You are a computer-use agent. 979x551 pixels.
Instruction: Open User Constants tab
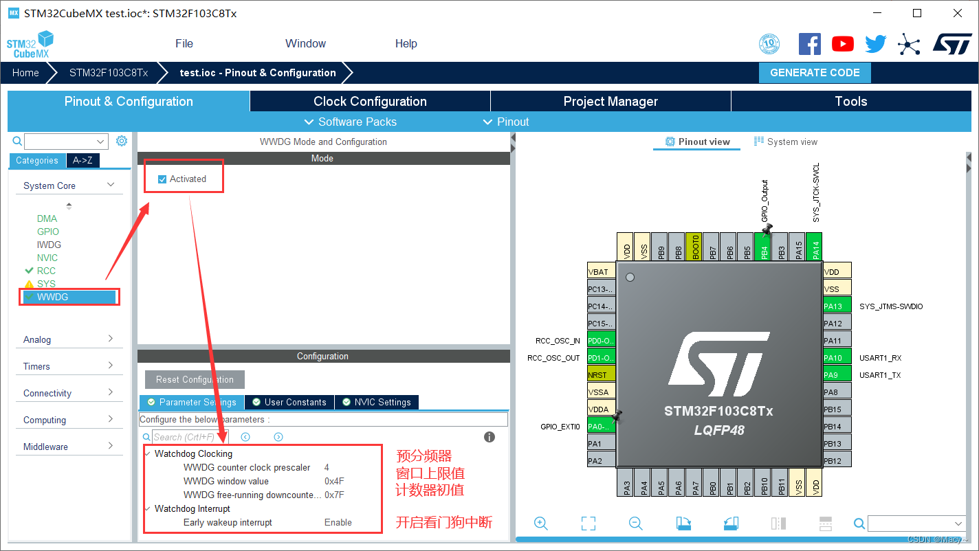pyautogui.click(x=289, y=402)
